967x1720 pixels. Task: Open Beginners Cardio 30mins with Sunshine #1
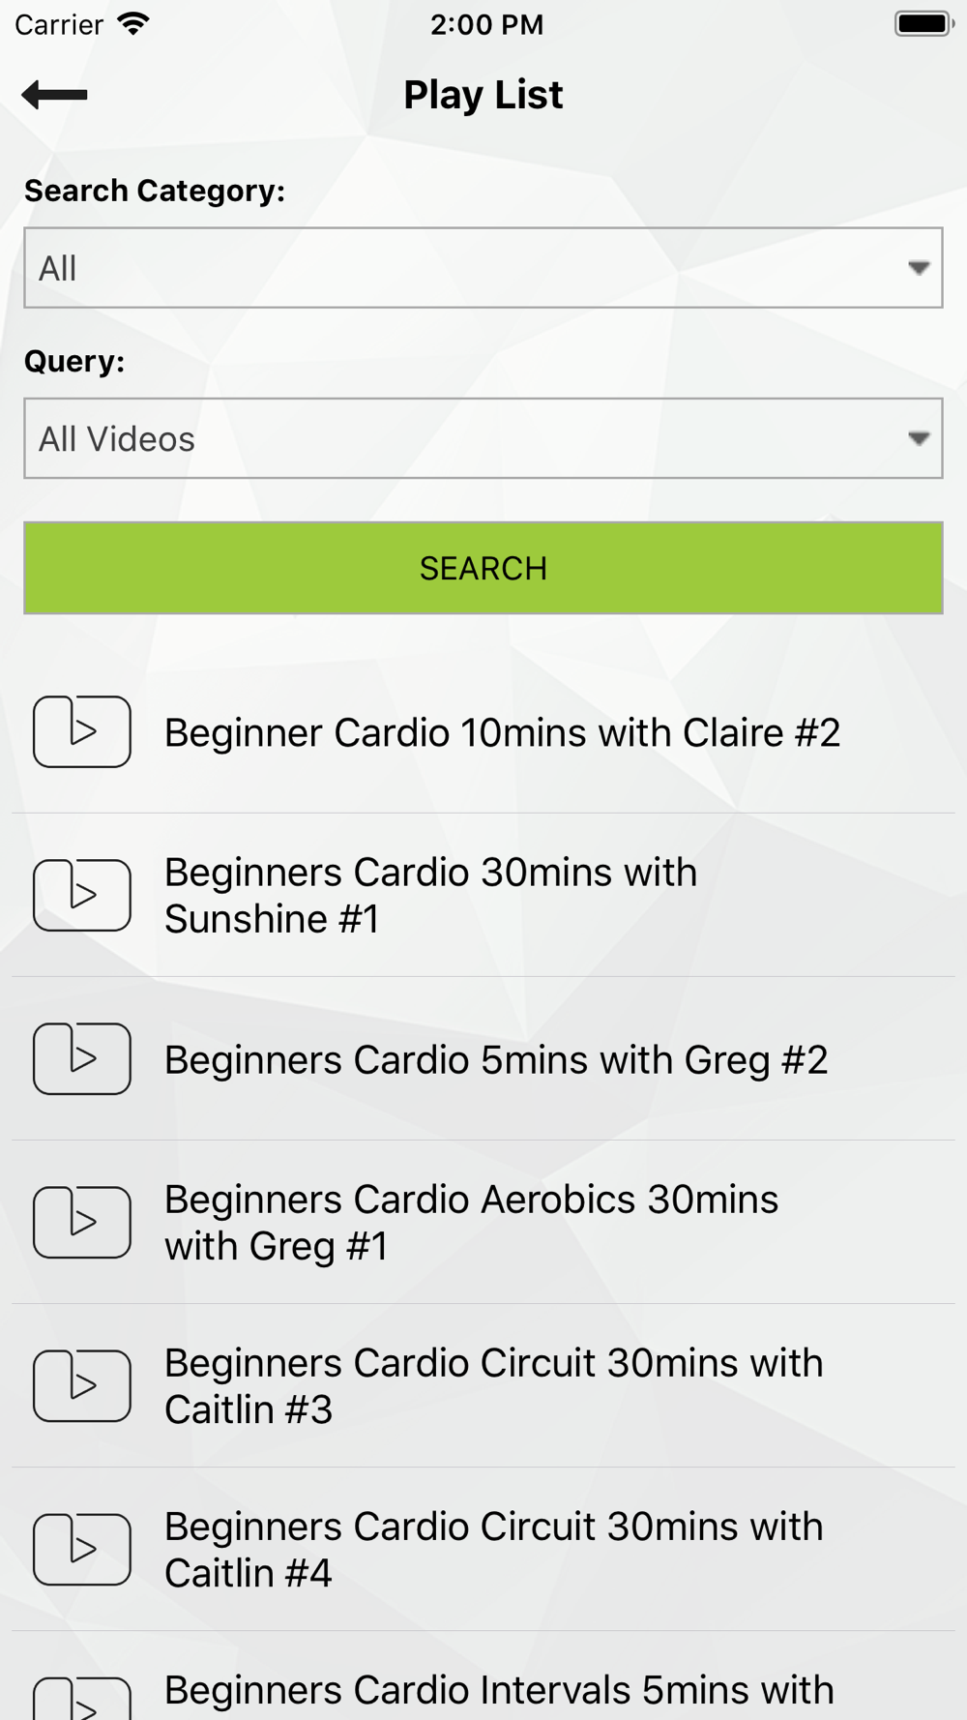coord(430,896)
